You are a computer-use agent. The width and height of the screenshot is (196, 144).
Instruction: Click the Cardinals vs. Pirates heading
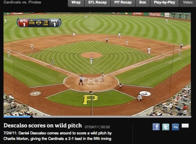(22, 2)
